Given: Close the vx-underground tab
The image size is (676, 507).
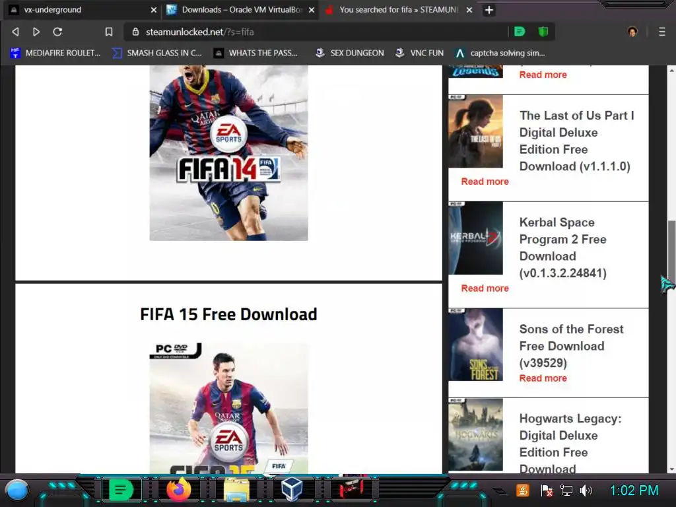Looking at the screenshot, I should 153,10.
